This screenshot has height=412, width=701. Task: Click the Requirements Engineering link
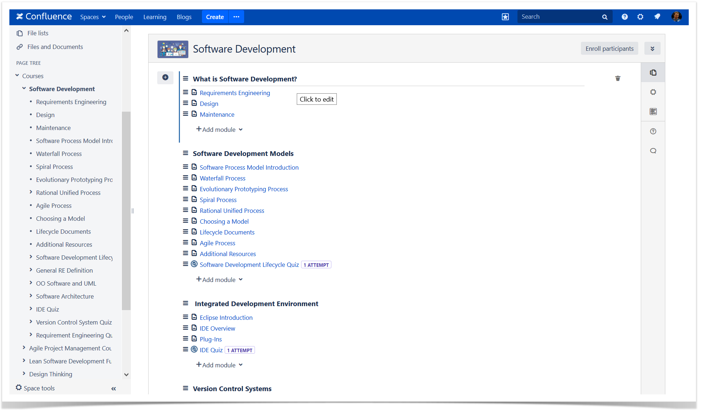point(235,92)
